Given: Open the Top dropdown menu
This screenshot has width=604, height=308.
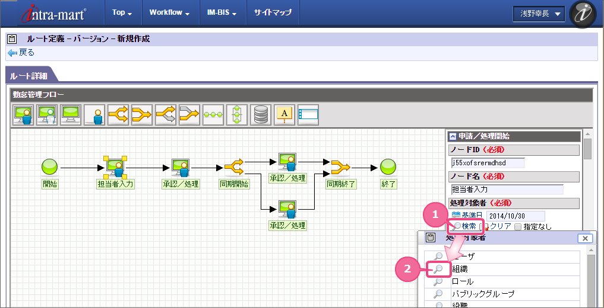Looking at the screenshot, I should pyautogui.click(x=122, y=12).
